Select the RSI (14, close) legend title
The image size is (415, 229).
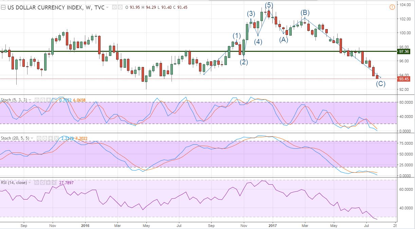pos(14,183)
